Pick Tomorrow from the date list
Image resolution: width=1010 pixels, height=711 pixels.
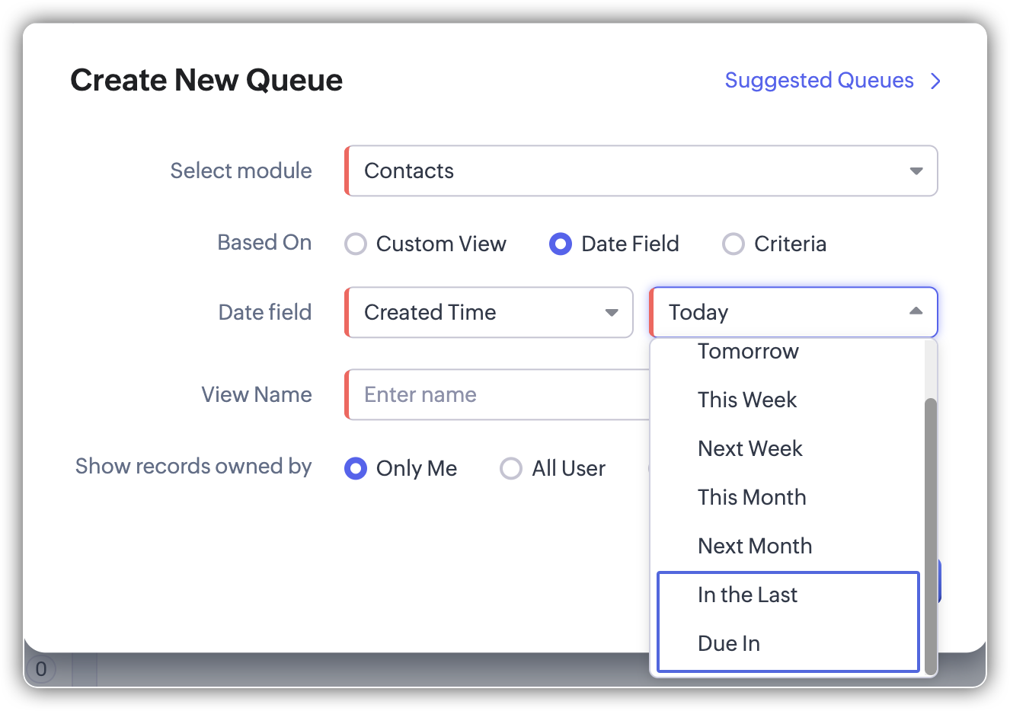coord(748,352)
